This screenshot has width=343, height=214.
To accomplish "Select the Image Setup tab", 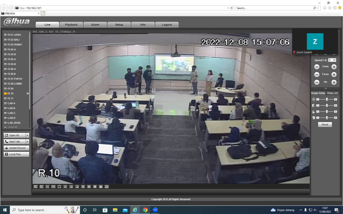I will click(x=318, y=93).
